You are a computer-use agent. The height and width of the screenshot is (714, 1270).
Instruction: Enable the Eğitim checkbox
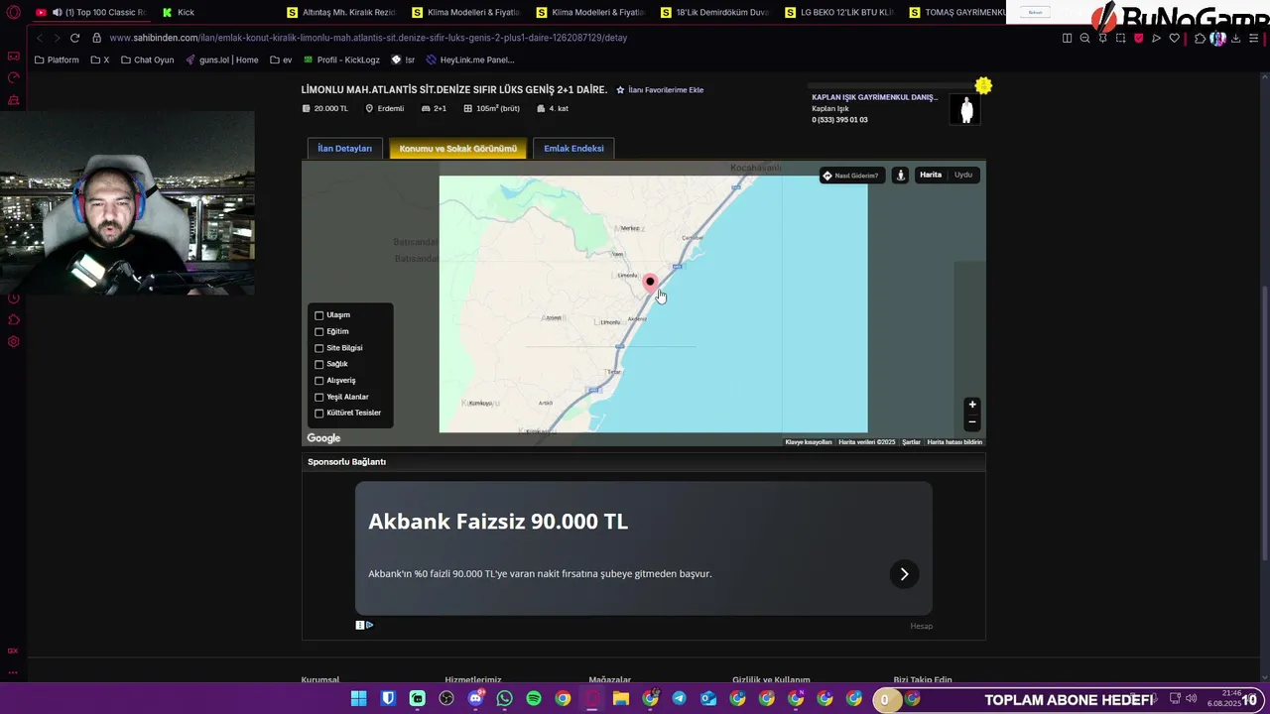[318, 331]
